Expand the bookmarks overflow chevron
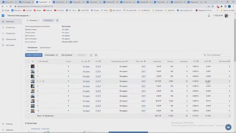 [217, 10]
